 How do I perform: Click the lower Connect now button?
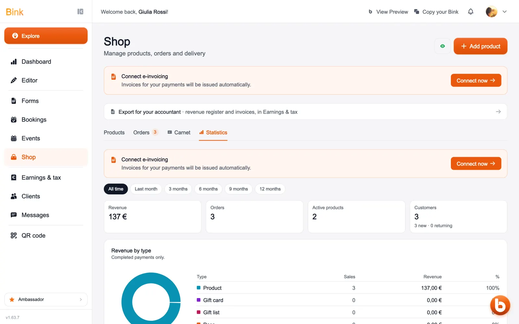(x=476, y=164)
